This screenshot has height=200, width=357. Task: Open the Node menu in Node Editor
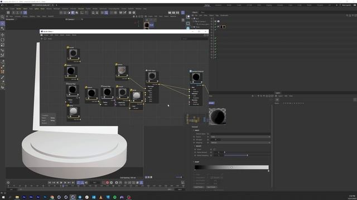tap(62, 35)
